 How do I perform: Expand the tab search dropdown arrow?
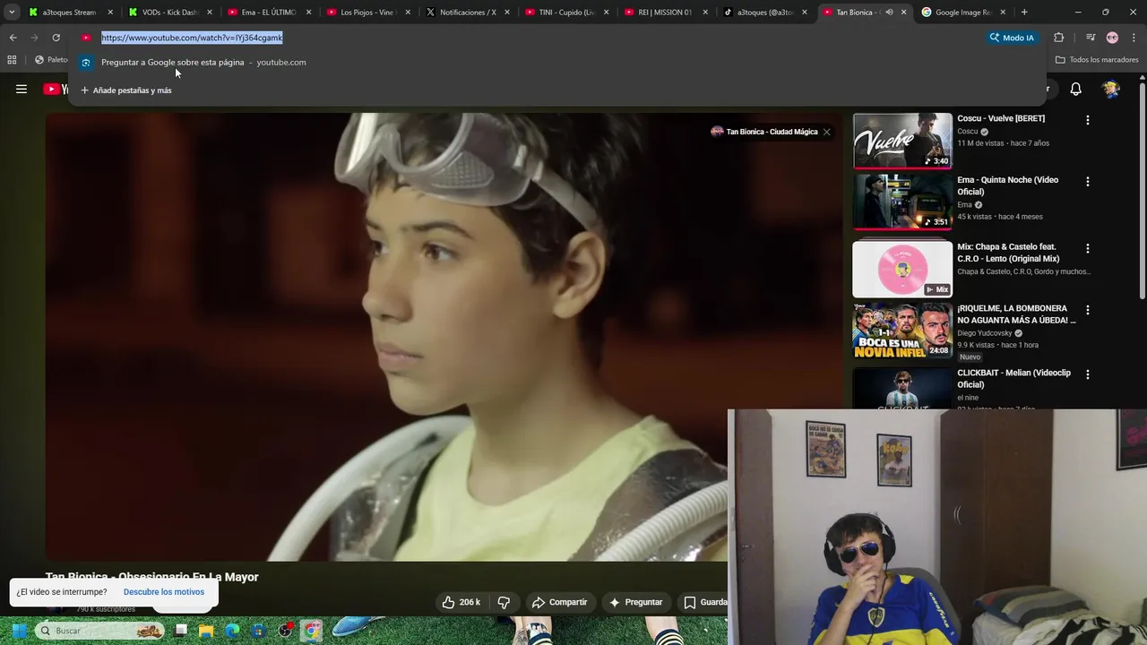pos(12,13)
